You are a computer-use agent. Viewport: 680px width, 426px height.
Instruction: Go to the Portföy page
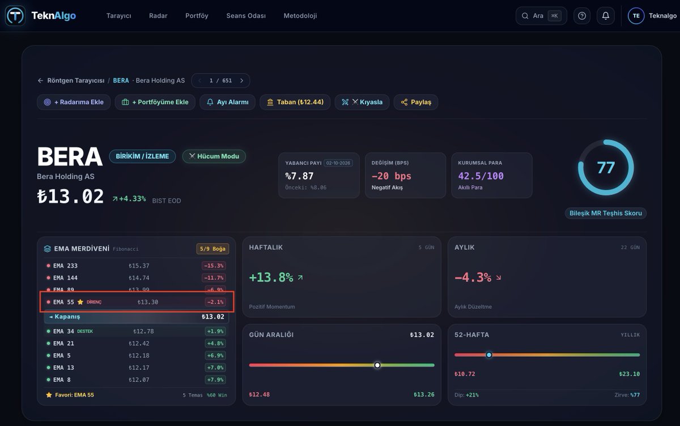pos(197,16)
